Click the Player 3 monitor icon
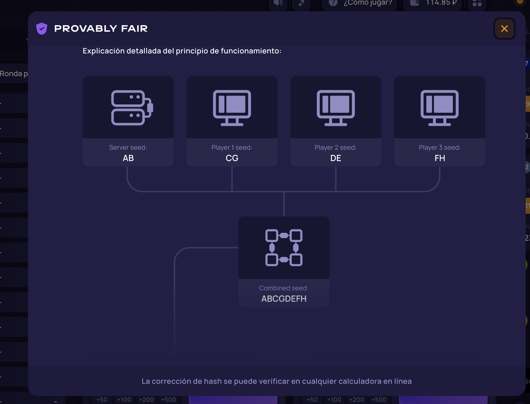530x404 pixels. 439,108
